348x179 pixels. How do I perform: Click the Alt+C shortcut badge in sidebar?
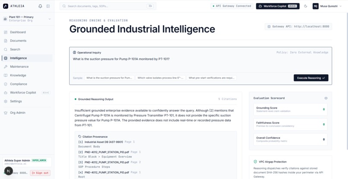point(46,93)
